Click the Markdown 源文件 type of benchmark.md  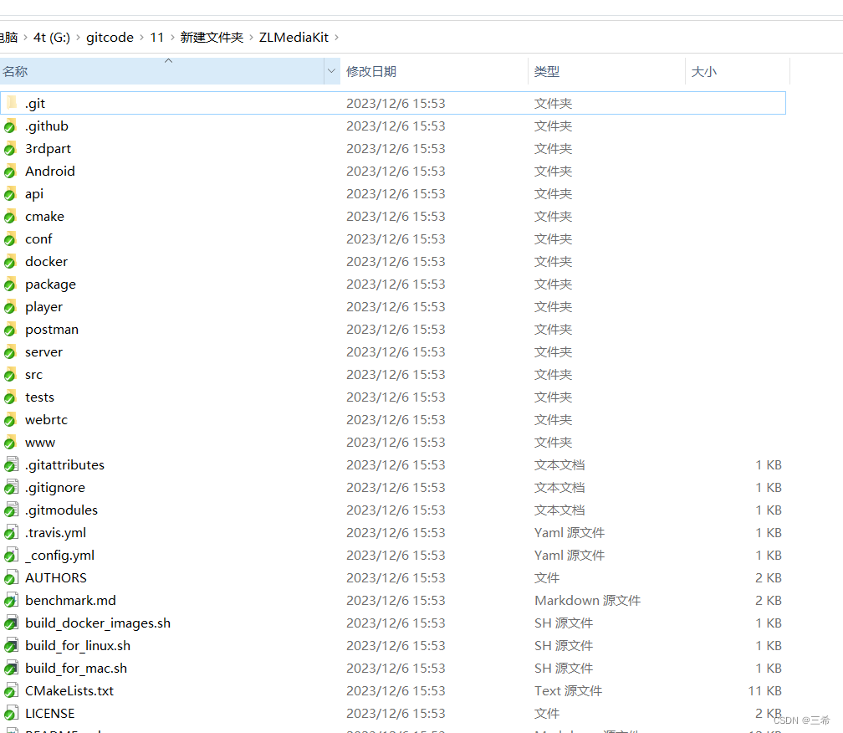(588, 600)
